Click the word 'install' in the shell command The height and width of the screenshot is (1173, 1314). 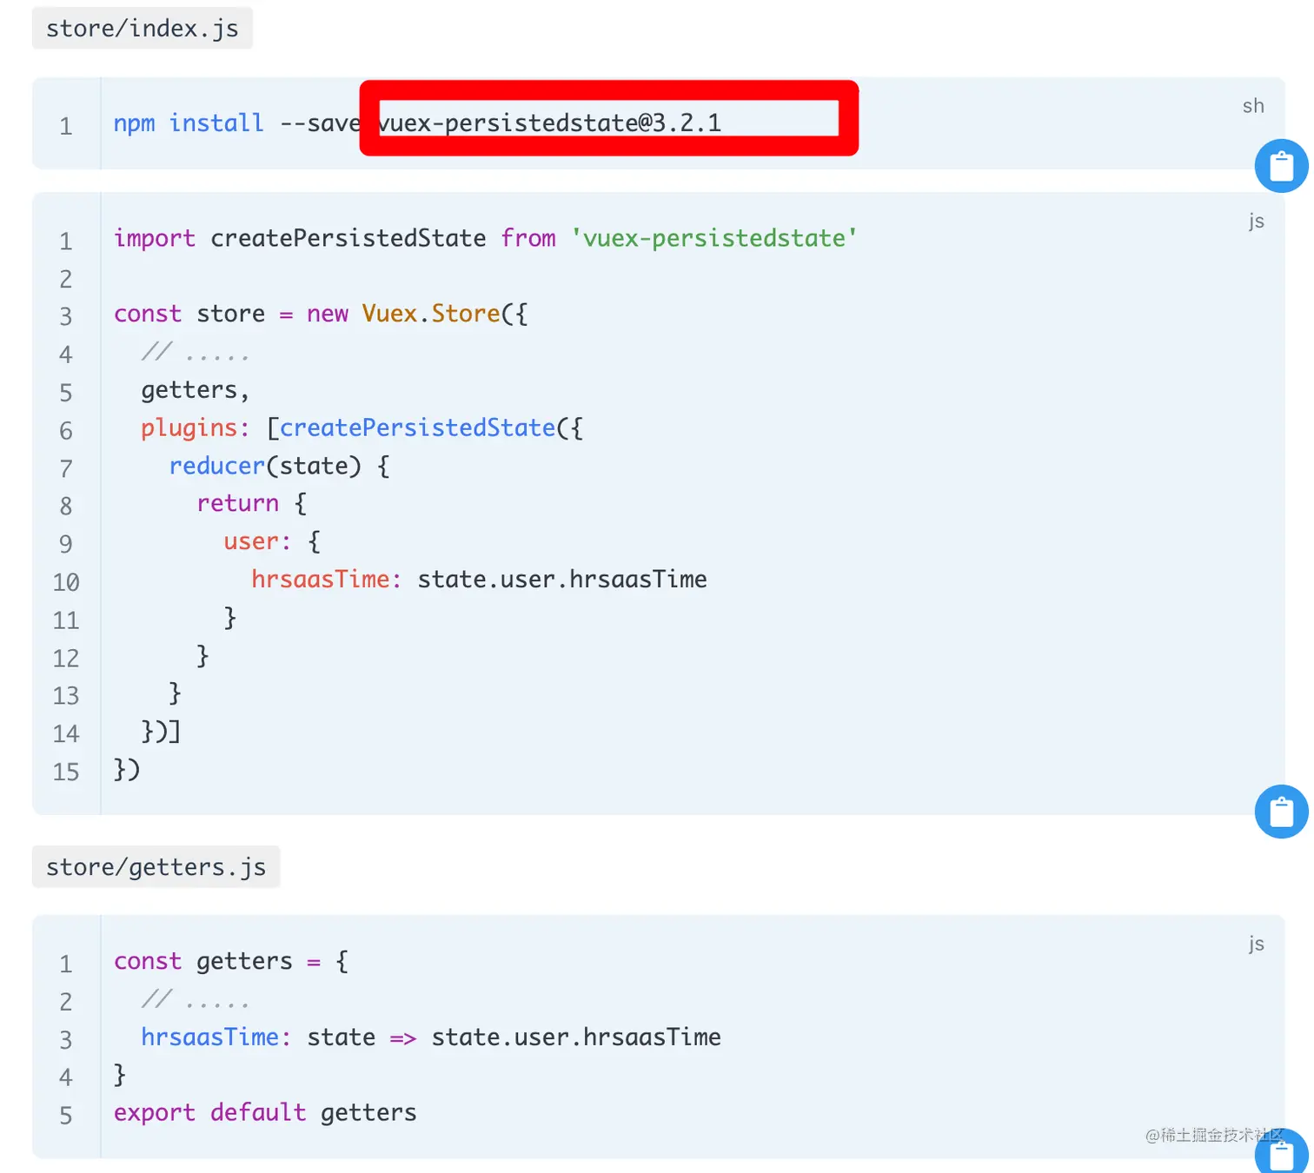click(x=216, y=123)
